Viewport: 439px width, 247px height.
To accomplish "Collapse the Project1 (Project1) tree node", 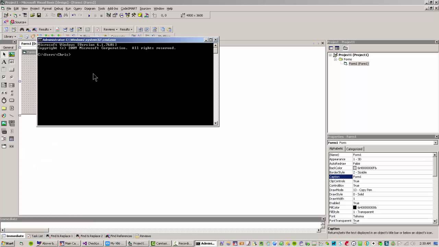I will coord(331,55).
